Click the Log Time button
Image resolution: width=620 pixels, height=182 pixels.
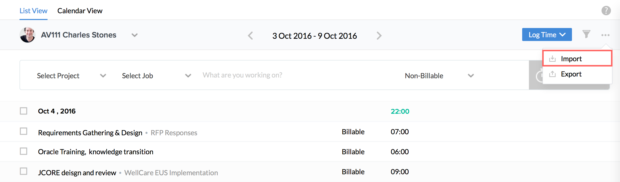(547, 35)
